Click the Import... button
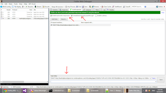Viewport: 166px width, 93px height. [64, 19]
